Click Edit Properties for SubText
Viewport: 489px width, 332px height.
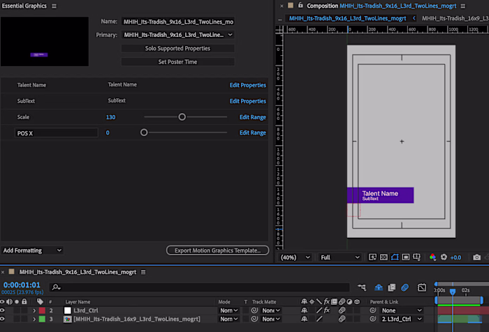coord(247,101)
